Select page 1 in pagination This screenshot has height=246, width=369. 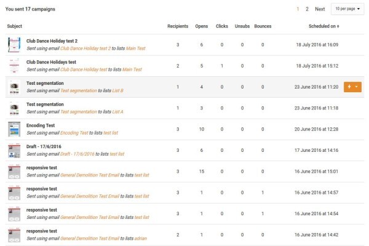298,9
